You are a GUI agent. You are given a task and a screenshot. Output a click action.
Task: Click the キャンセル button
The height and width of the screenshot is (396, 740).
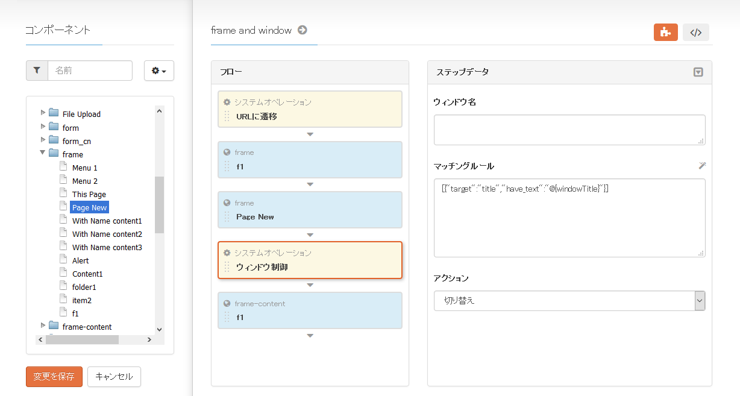point(114,377)
